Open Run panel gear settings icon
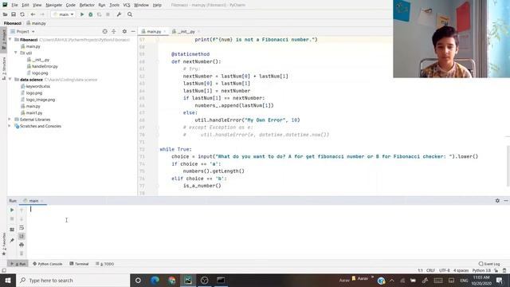This screenshot has width=510, height=287. point(497,201)
